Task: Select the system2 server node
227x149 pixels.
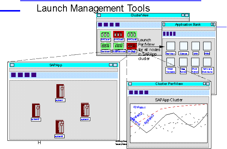Action: pos(36,110)
